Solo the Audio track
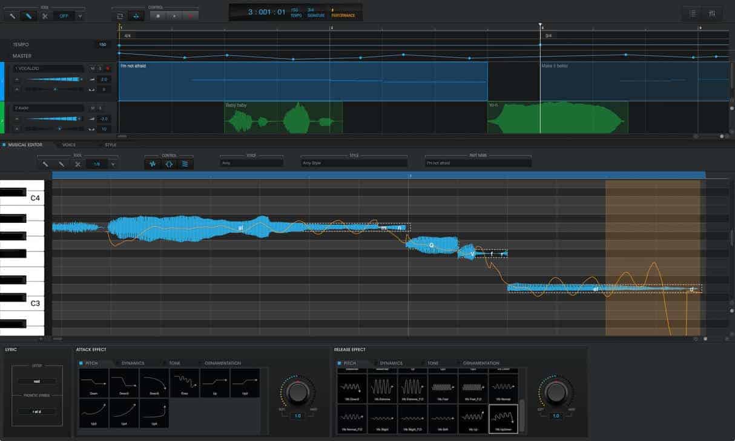 100,108
